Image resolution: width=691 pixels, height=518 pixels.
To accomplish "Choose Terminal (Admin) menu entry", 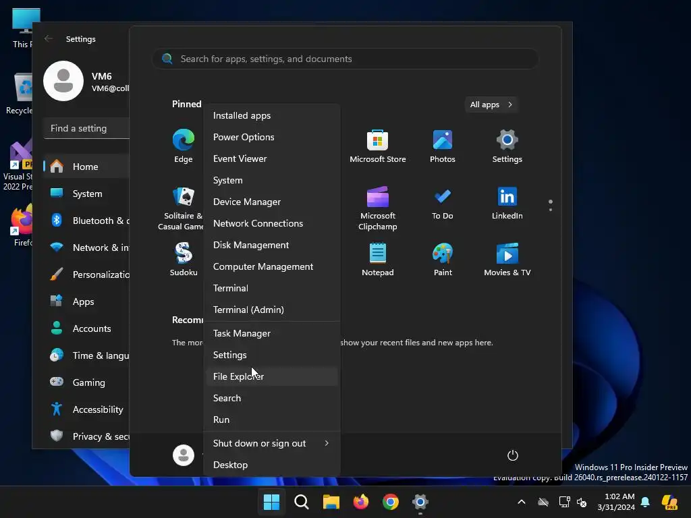I will [271, 310].
